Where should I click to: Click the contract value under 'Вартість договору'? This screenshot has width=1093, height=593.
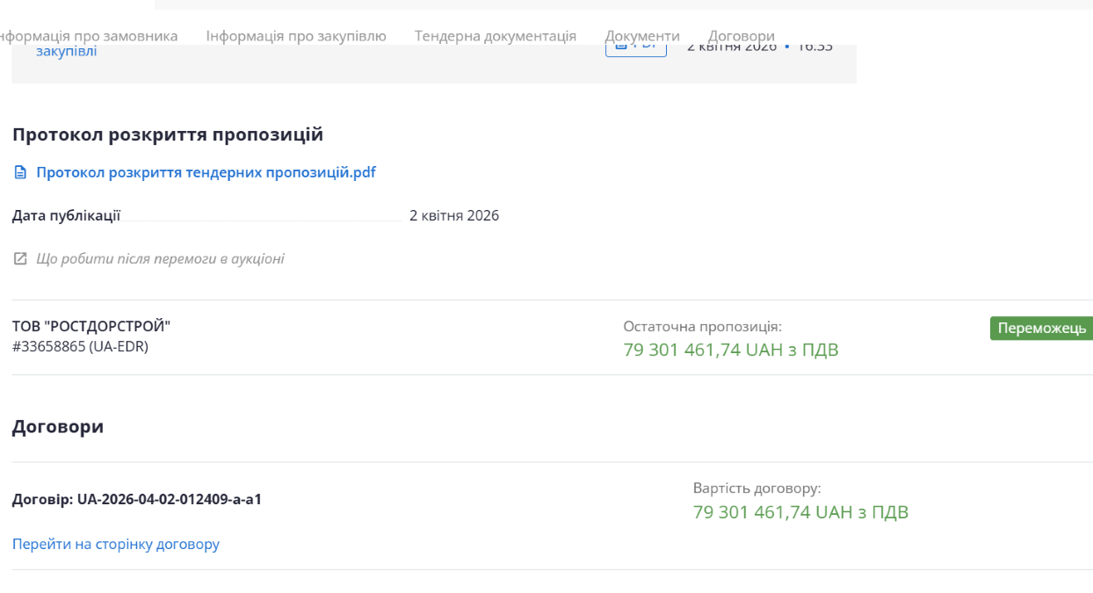(800, 512)
